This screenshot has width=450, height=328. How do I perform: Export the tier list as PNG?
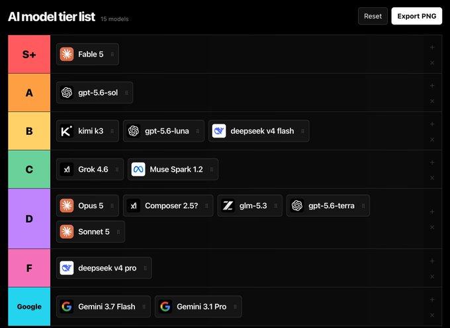[x=416, y=16]
